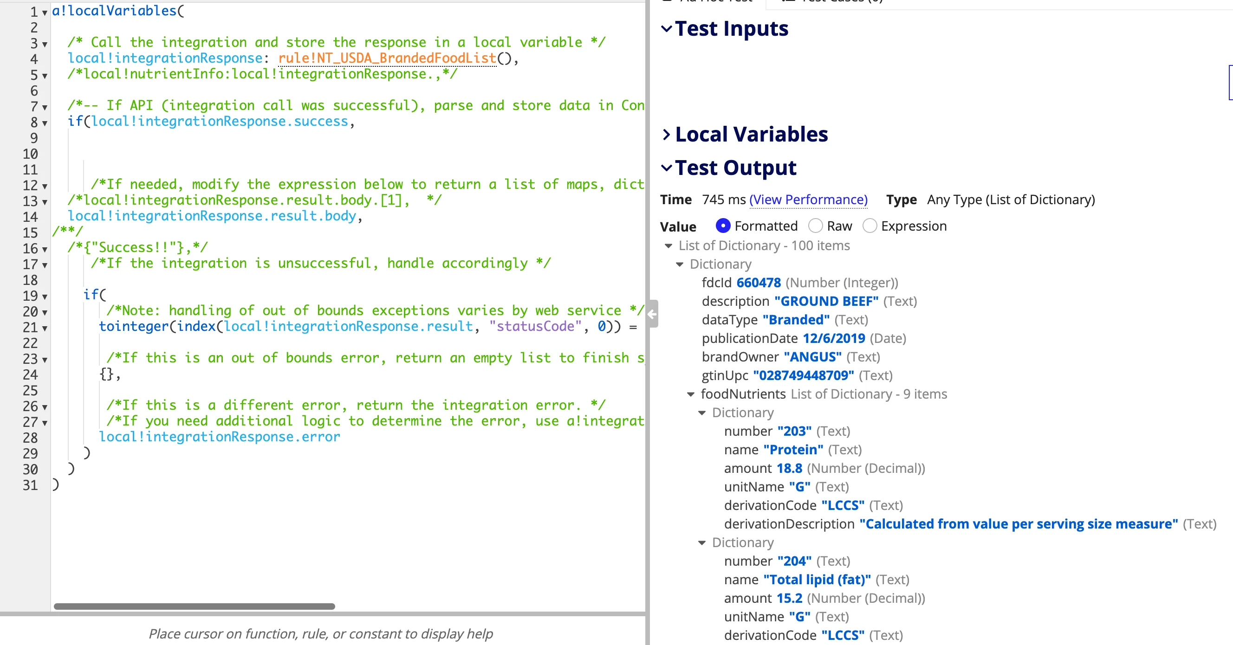Click the empty list {} on line 24
Viewport: 1233px width, 645px height.
[106, 374]
